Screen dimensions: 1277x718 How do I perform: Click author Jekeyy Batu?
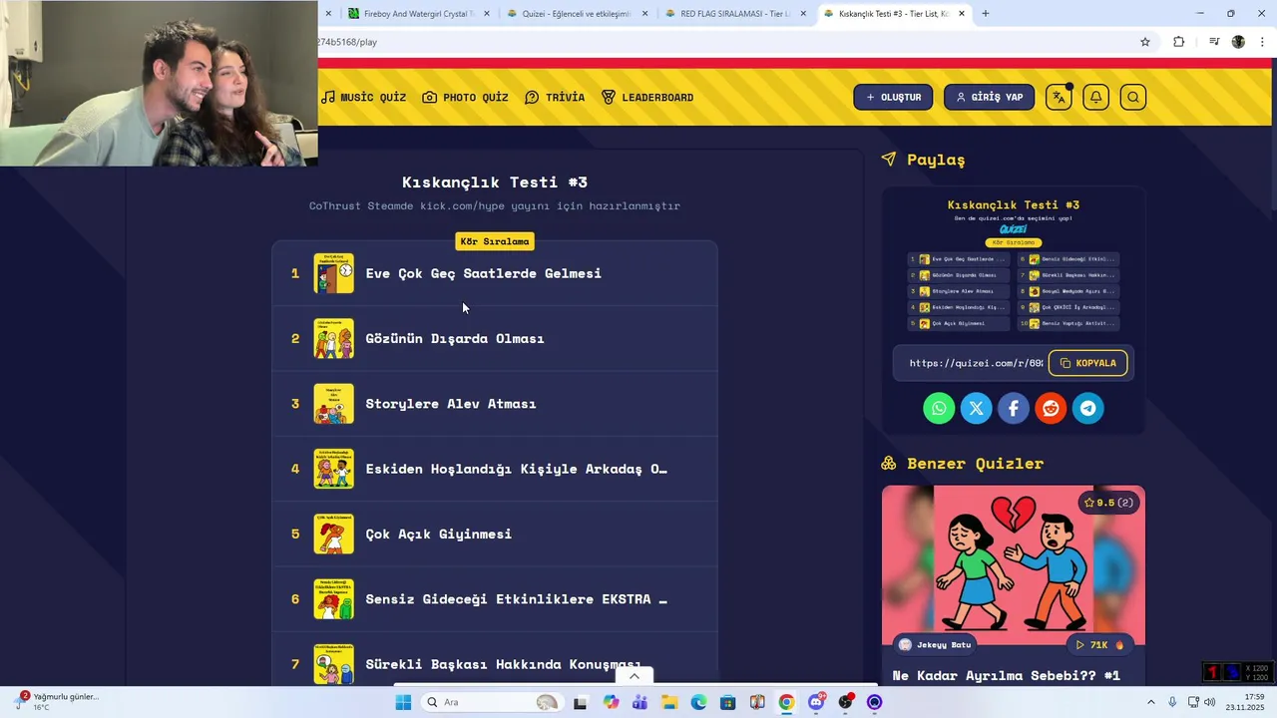click(934, 645)
